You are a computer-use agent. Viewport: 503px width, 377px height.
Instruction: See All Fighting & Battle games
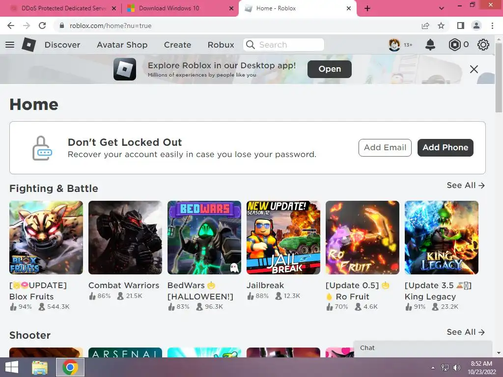pyautogui.click(x=466, y=185)
